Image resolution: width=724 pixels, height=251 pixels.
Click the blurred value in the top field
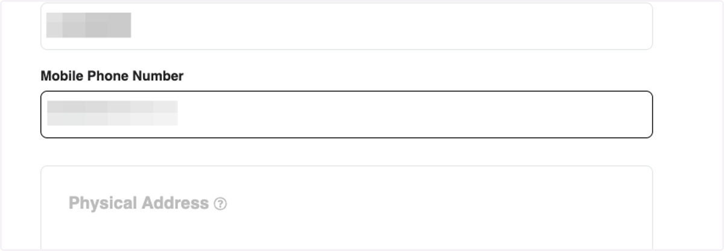point(89,25)
